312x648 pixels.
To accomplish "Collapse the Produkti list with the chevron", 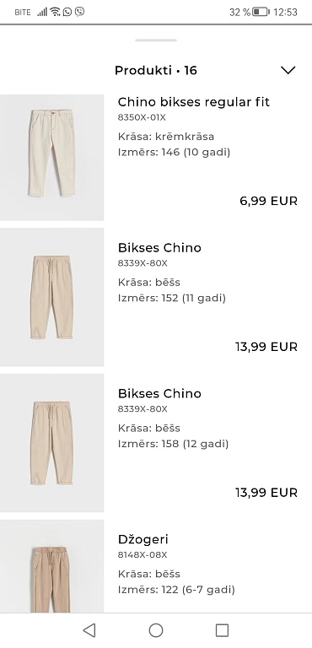I will pyautogui.click(x=288, y=70).
